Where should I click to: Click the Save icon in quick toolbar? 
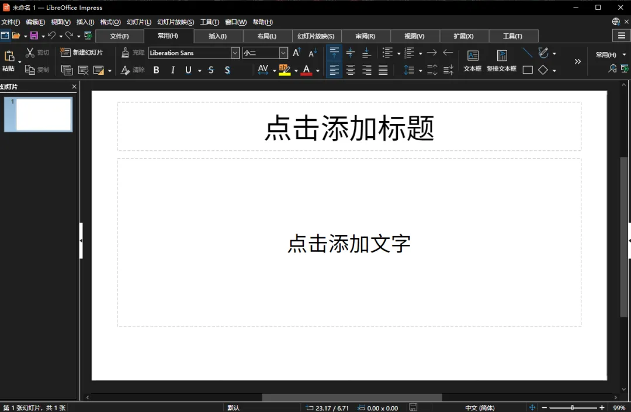click(x=34, y=36)
